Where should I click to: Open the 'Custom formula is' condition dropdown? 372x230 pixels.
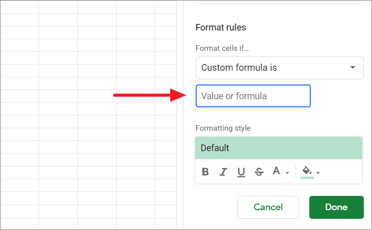[279, 68]
